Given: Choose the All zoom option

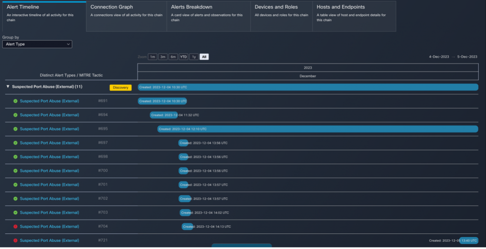Looking at the screenshot, I should click(x=204, y=57).
